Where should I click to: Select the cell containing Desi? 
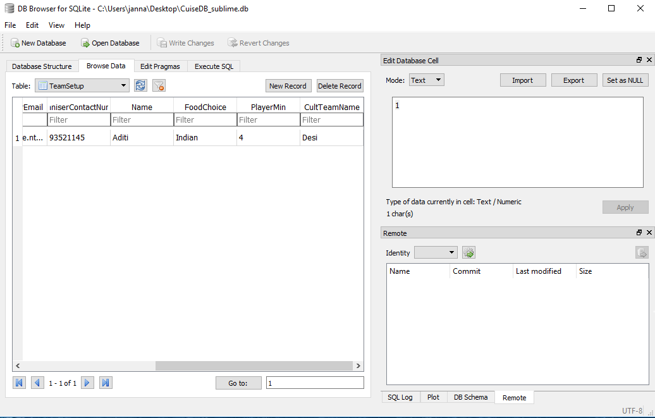coord(332,137)
